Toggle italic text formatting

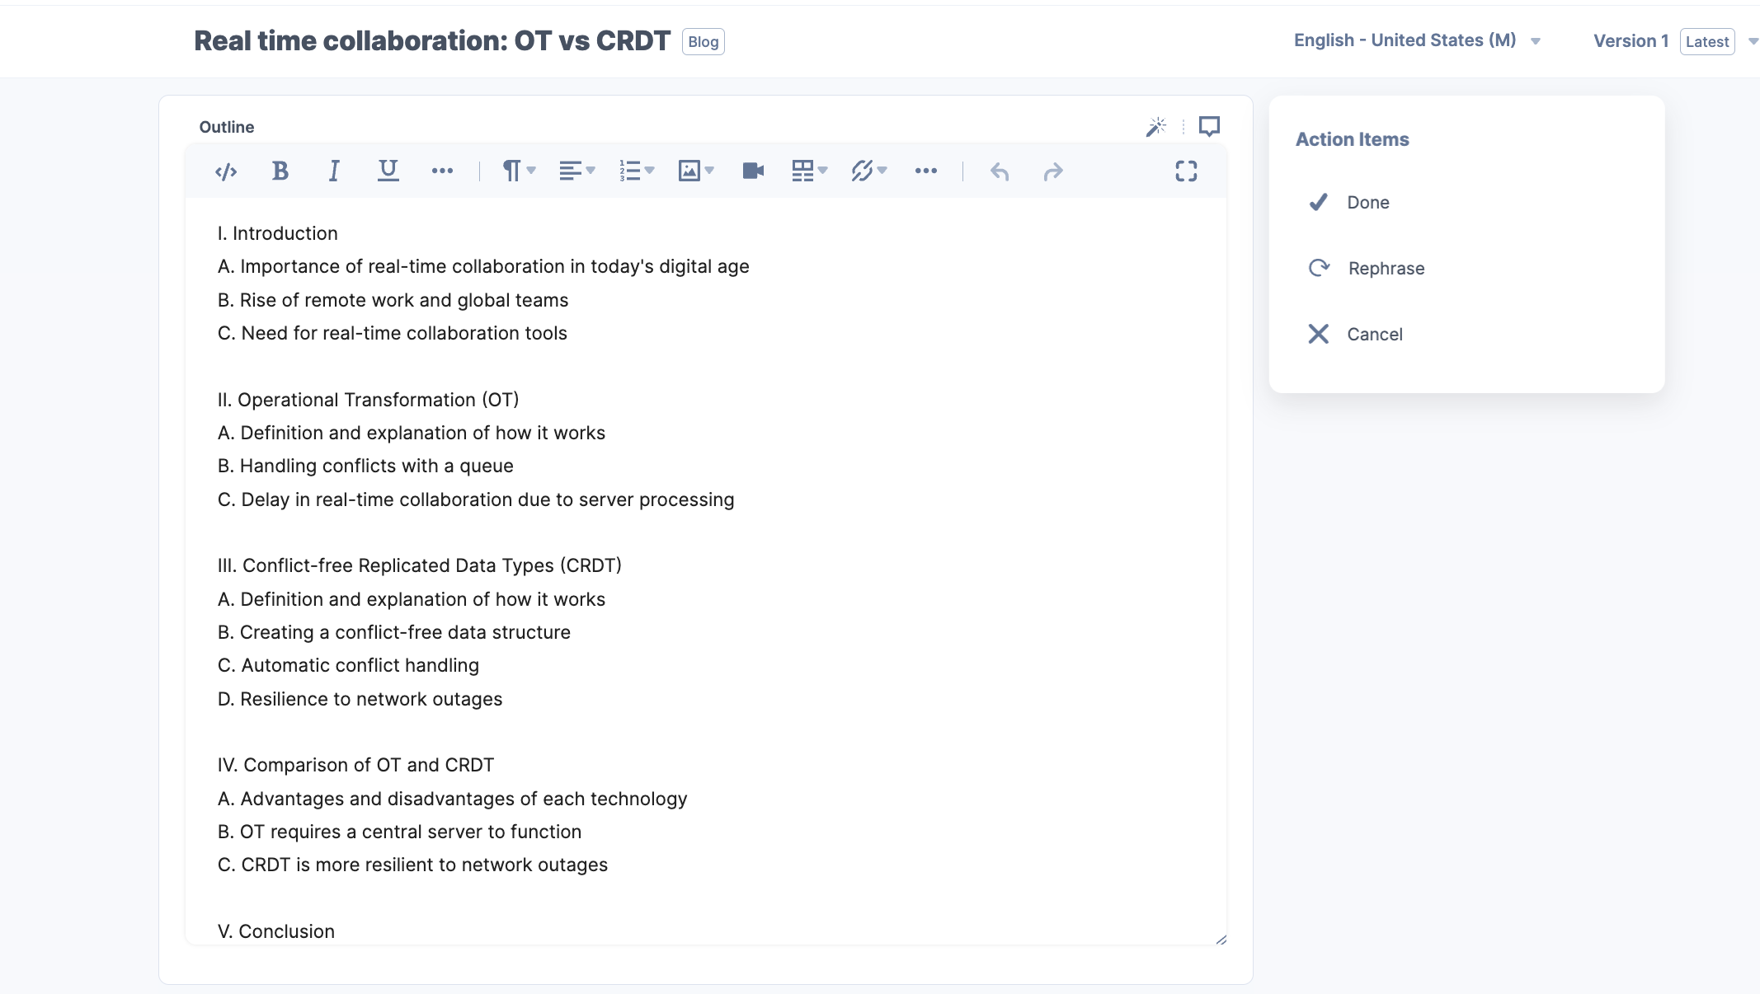tap(334, 171)
